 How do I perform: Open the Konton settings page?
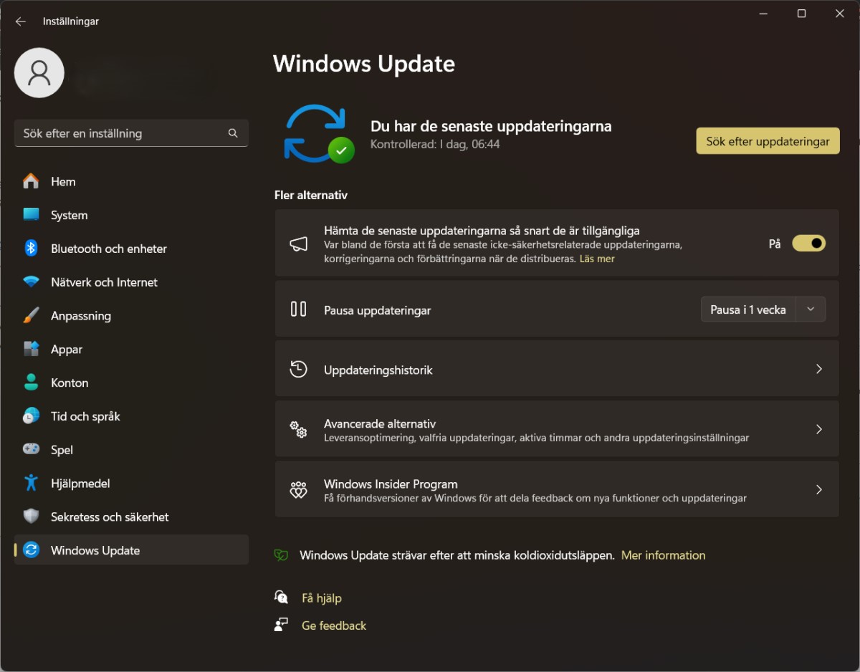tap(131, 383)
